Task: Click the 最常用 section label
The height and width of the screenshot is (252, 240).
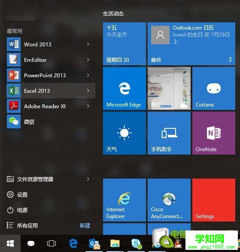Action: [15, 31]
